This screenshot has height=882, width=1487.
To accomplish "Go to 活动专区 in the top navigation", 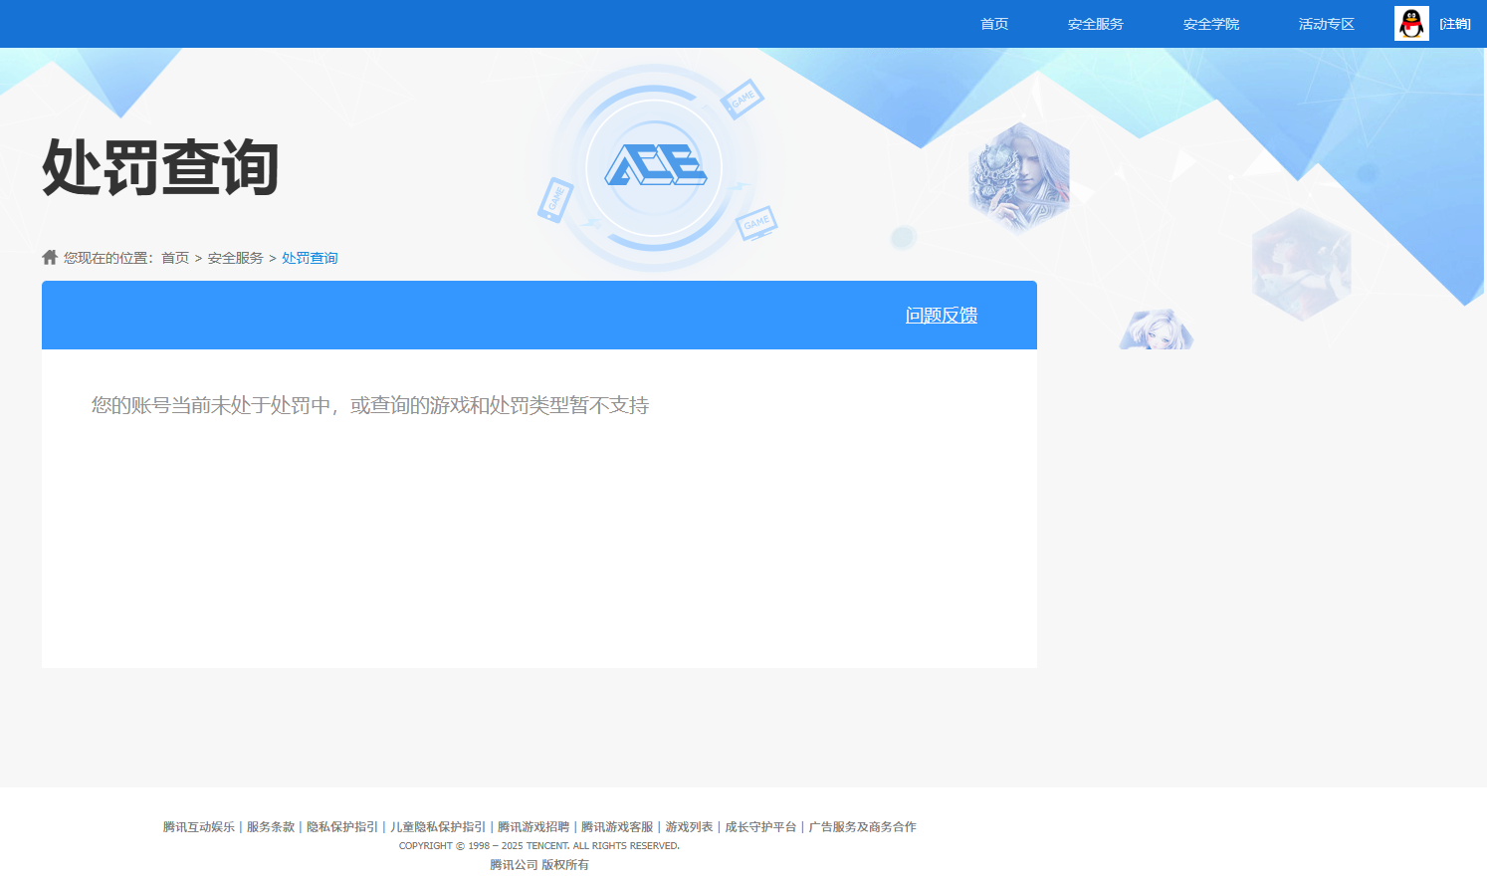I will point(1325,23).
